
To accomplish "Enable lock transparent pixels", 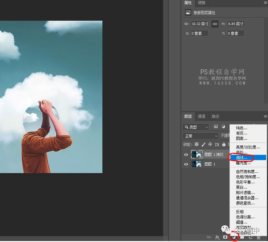I will [196, 144].
